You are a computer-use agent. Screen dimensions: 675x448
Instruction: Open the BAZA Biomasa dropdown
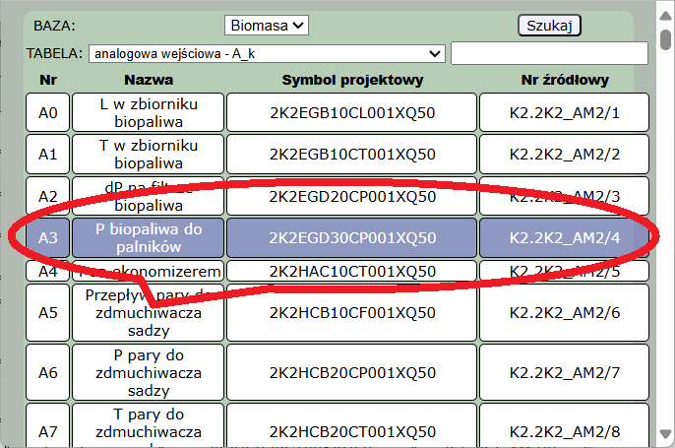(267, 25)
